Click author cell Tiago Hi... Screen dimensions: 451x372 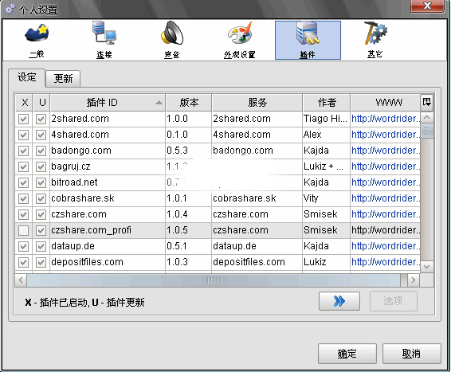327,119
